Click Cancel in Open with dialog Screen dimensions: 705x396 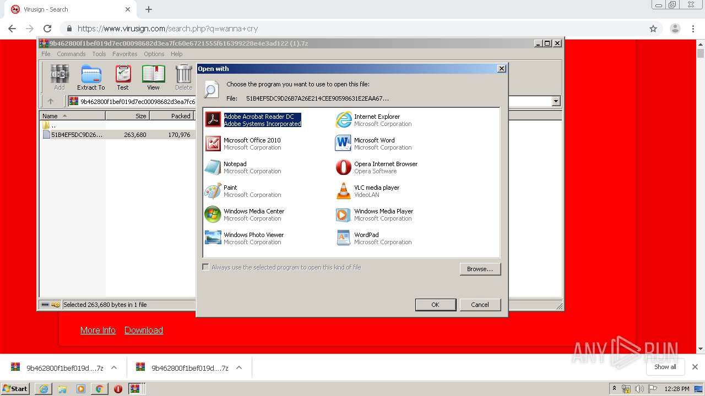pos(480,305)
